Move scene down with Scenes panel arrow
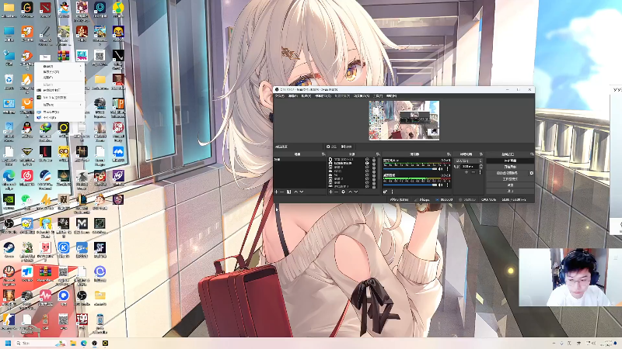 [302, 192]
